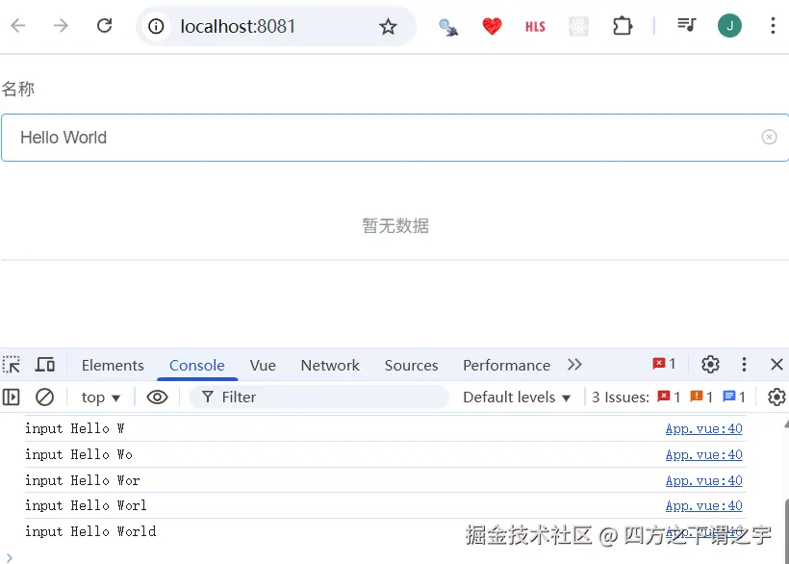Viewport: 789px width, 564px height.
Task: Clear the Hello World input
Action: tap(769, 137)
